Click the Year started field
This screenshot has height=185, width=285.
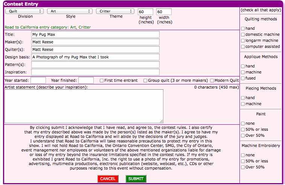coord(38,80)
